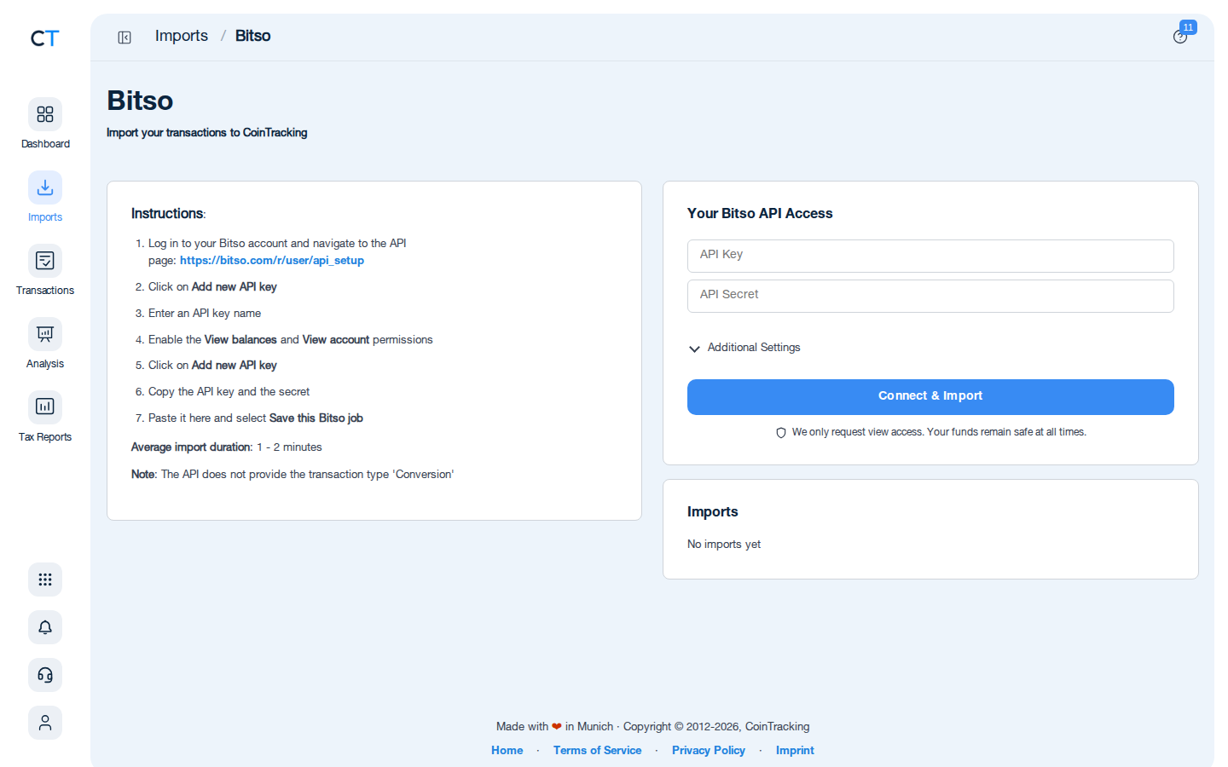Click the shield icon near view access note

[x=780, y=433]
